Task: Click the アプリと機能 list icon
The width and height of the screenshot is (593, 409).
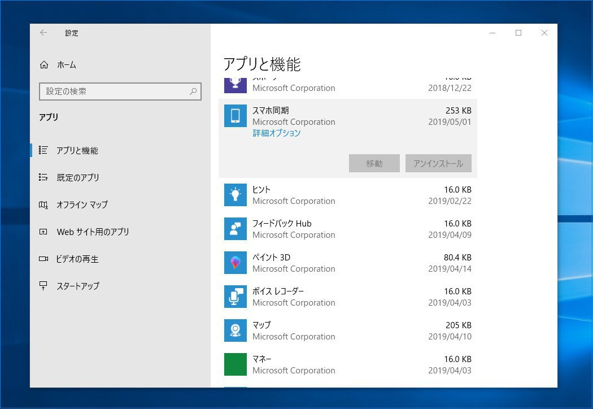Action: click(x=43, y=150)
